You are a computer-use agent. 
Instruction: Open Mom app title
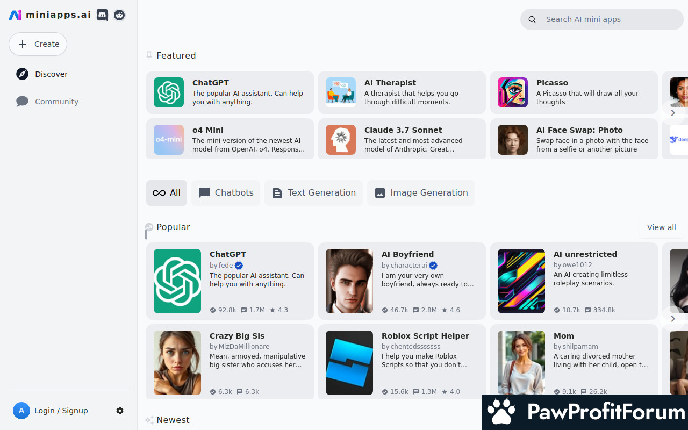pyautogui.click(x=564, y=336)
